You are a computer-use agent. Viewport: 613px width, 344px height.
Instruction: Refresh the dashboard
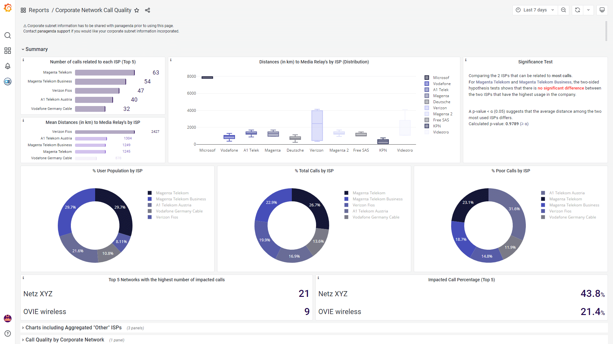[x=578, y=10]
